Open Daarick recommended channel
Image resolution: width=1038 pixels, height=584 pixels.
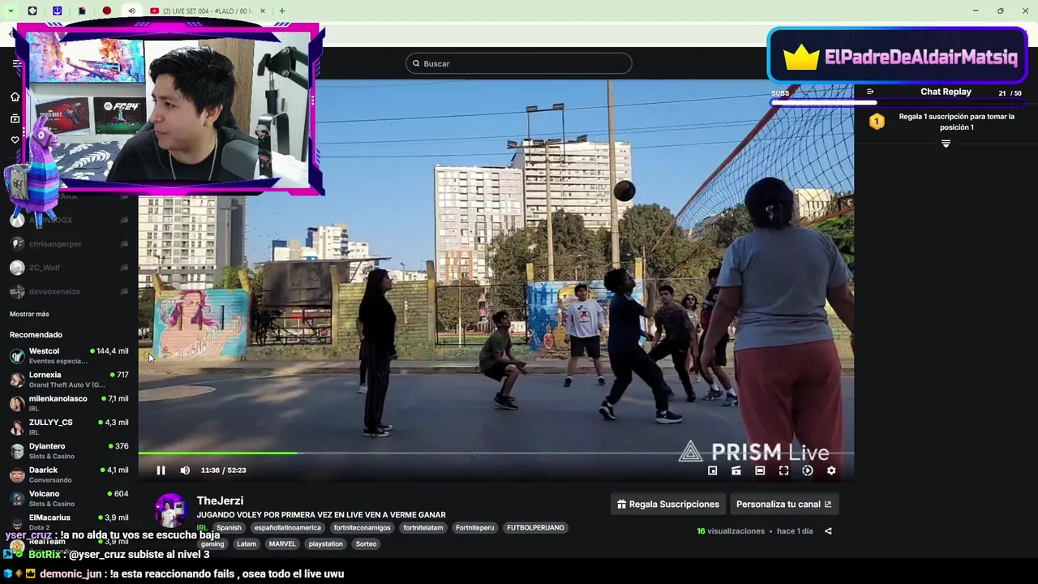(69, 474)
